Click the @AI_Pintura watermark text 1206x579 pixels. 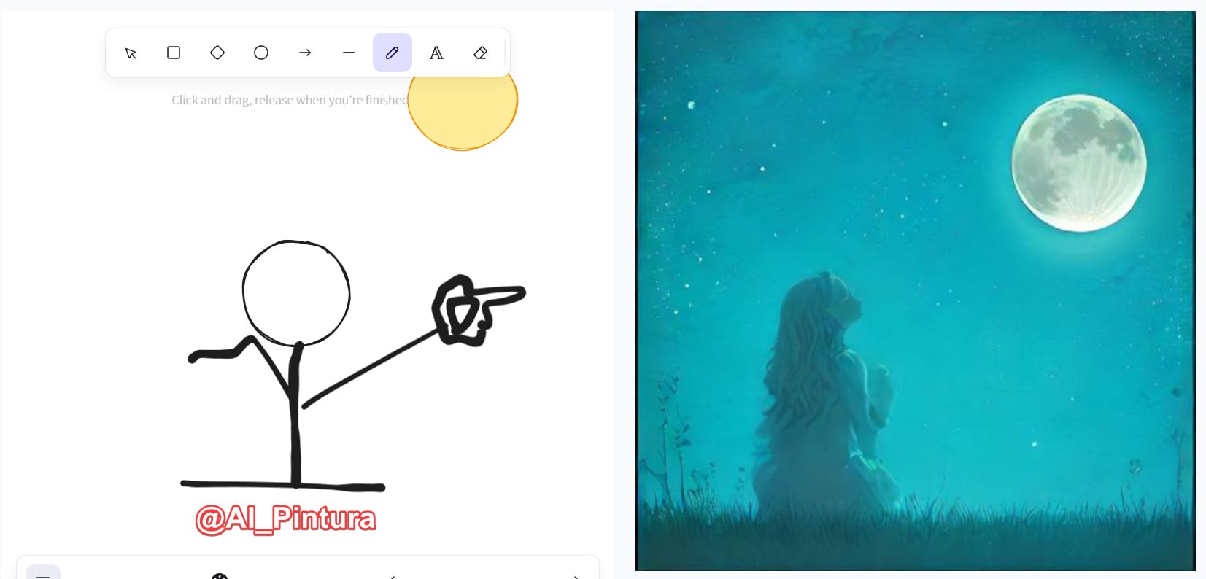[285, 519]
